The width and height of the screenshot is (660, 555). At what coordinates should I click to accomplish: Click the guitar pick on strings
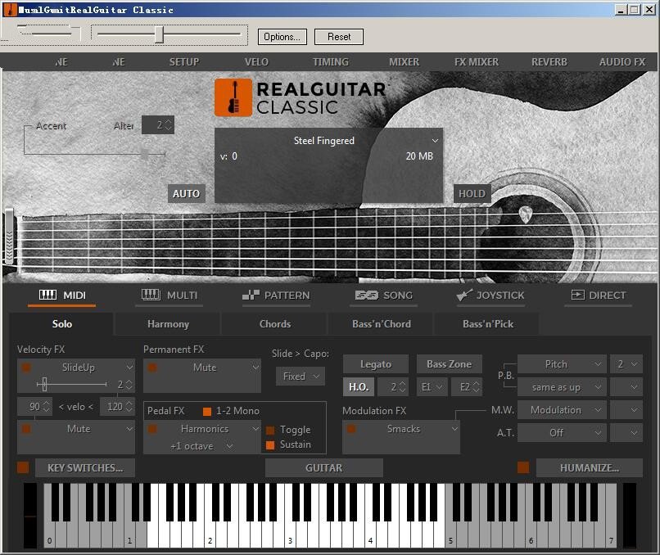point(525,214)
